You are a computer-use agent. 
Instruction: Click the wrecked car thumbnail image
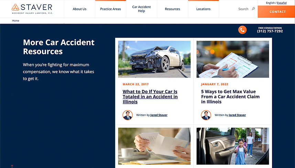coord(154,59)
